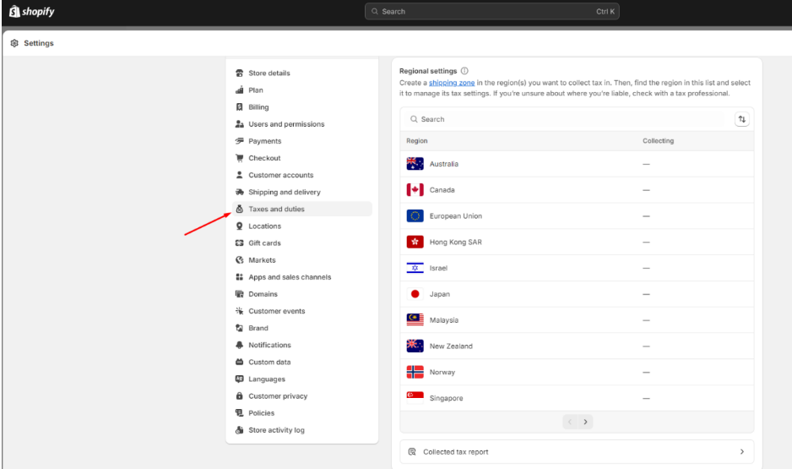Screen dimensions: 792x469
Task: Select the European Union region
Action: [x=577, y=215]
